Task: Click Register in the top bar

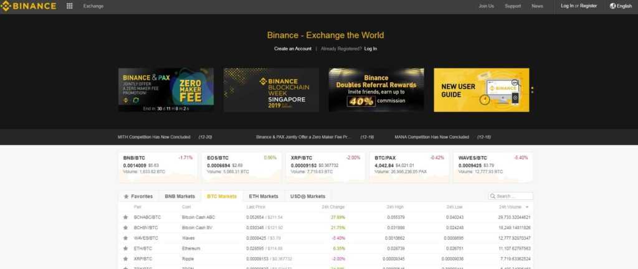Action: [588, 6]
